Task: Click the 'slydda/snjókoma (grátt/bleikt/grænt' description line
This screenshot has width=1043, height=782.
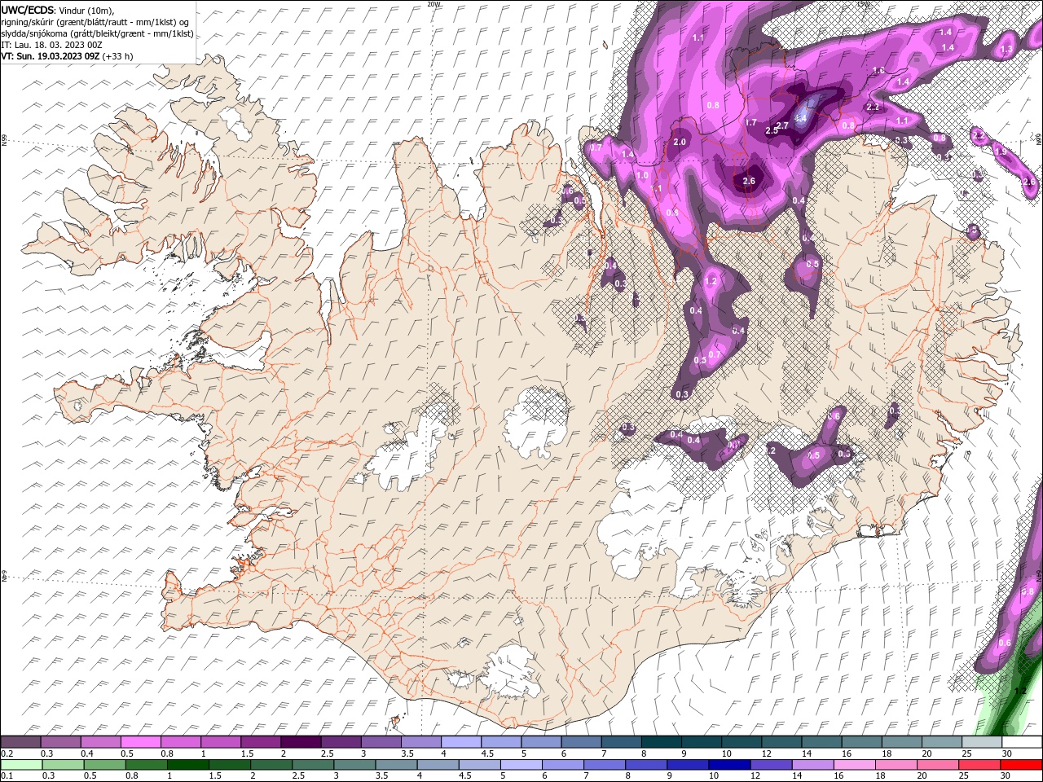Action: point(97,33)
